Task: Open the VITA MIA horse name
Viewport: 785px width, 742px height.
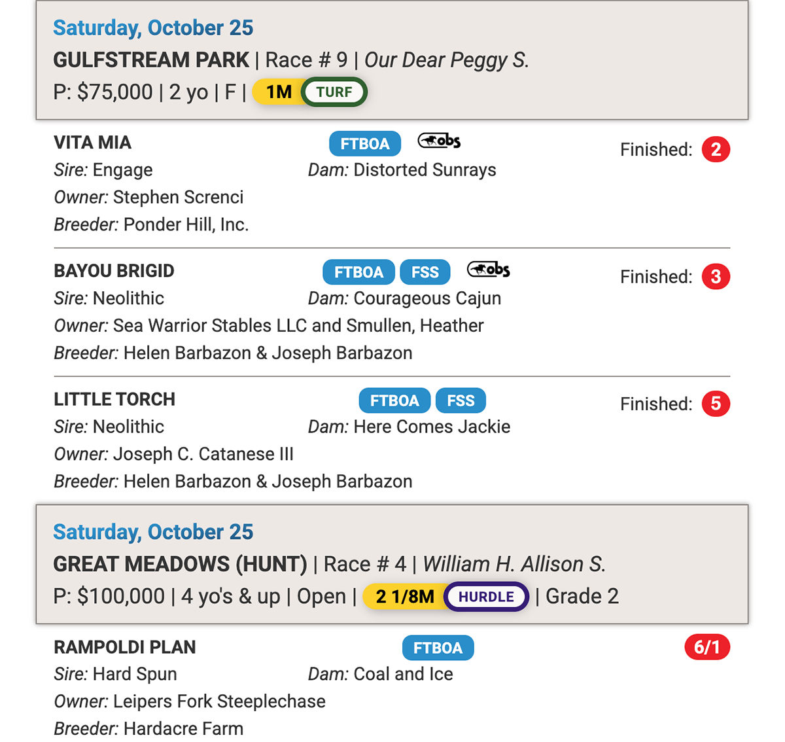Action: [92, 143]
